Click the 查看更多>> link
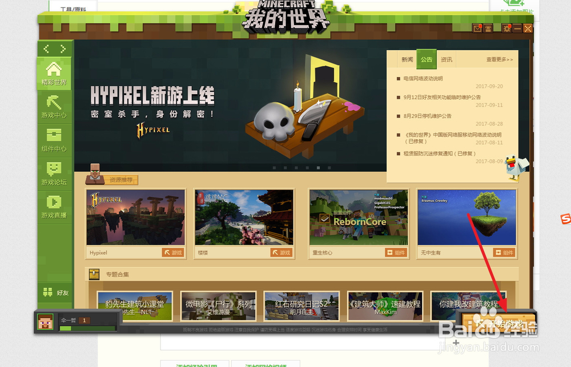This screenshot has width=571, height=367. (500, 59)
